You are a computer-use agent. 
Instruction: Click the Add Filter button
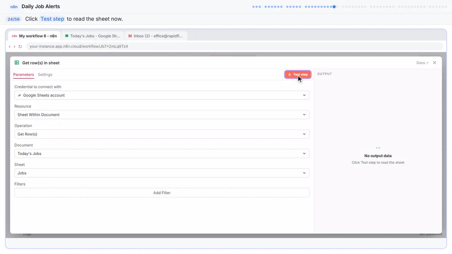point(162,193)
